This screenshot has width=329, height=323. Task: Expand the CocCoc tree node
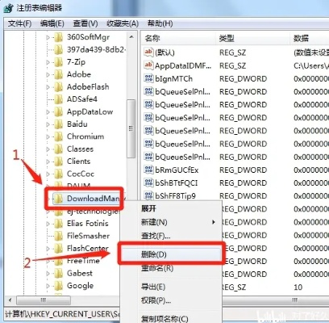pos(48,174)
